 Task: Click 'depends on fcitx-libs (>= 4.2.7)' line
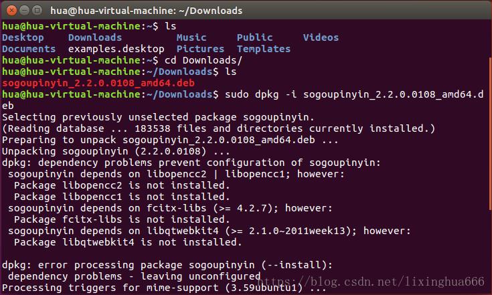click(170, 208)
